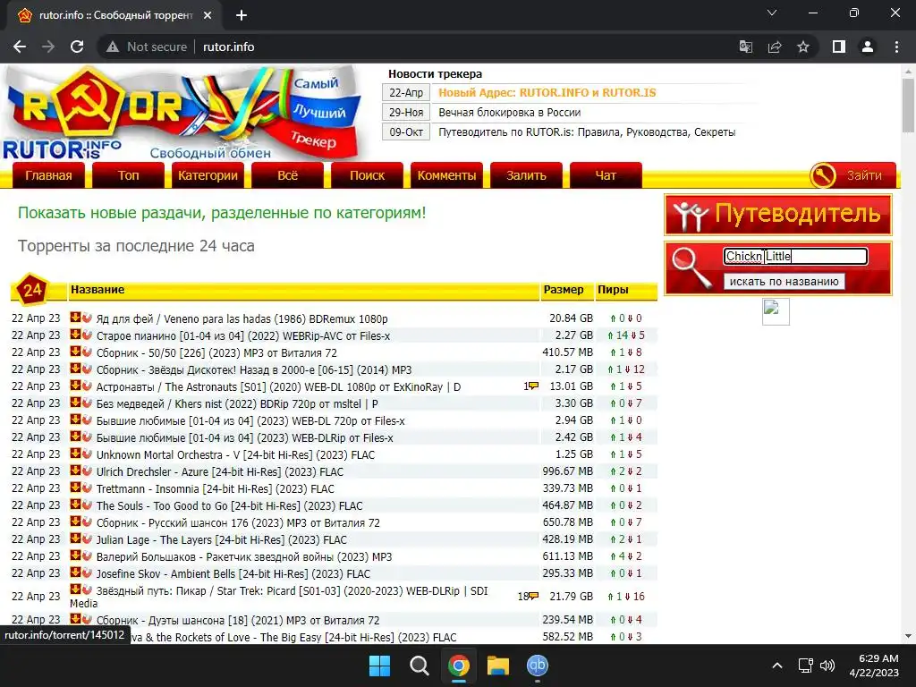The height and width of the screenshot is (687, 916).
Task: Click the Rutor logo banner
Action: pos(184,113)
